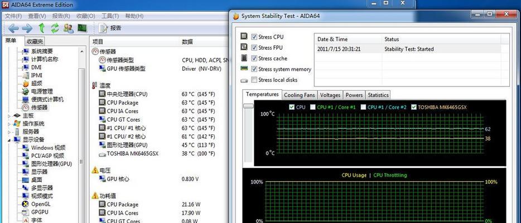The image size is (521, 223).
Task: Open the IPMI tree entry
Action: (x=37, y=75)
